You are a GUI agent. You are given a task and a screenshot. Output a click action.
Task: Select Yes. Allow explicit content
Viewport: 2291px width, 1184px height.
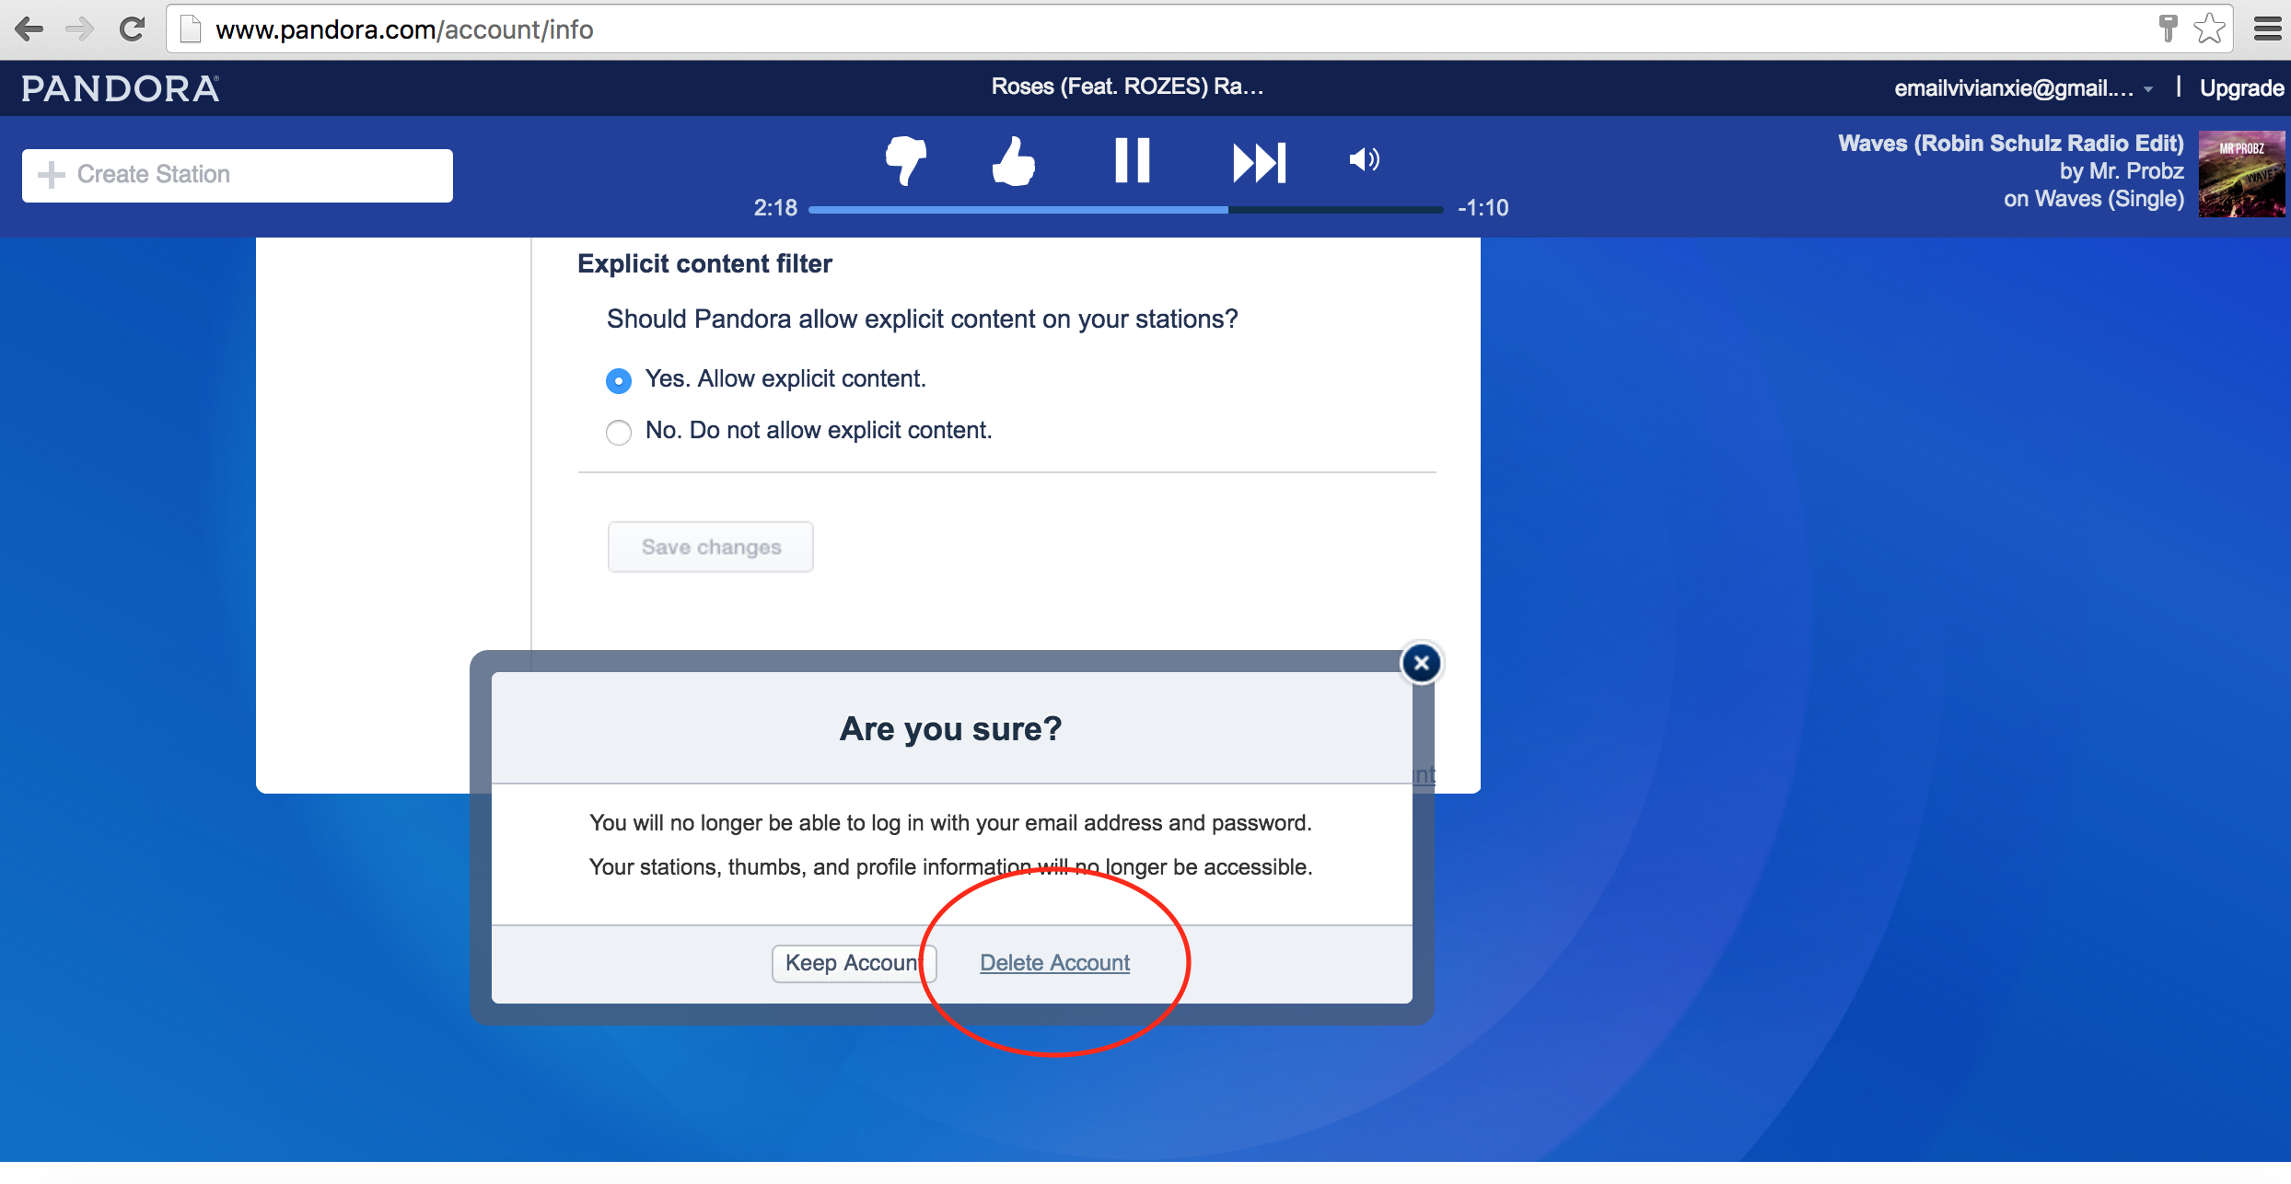pyautogui.click(x=619, y=380)
